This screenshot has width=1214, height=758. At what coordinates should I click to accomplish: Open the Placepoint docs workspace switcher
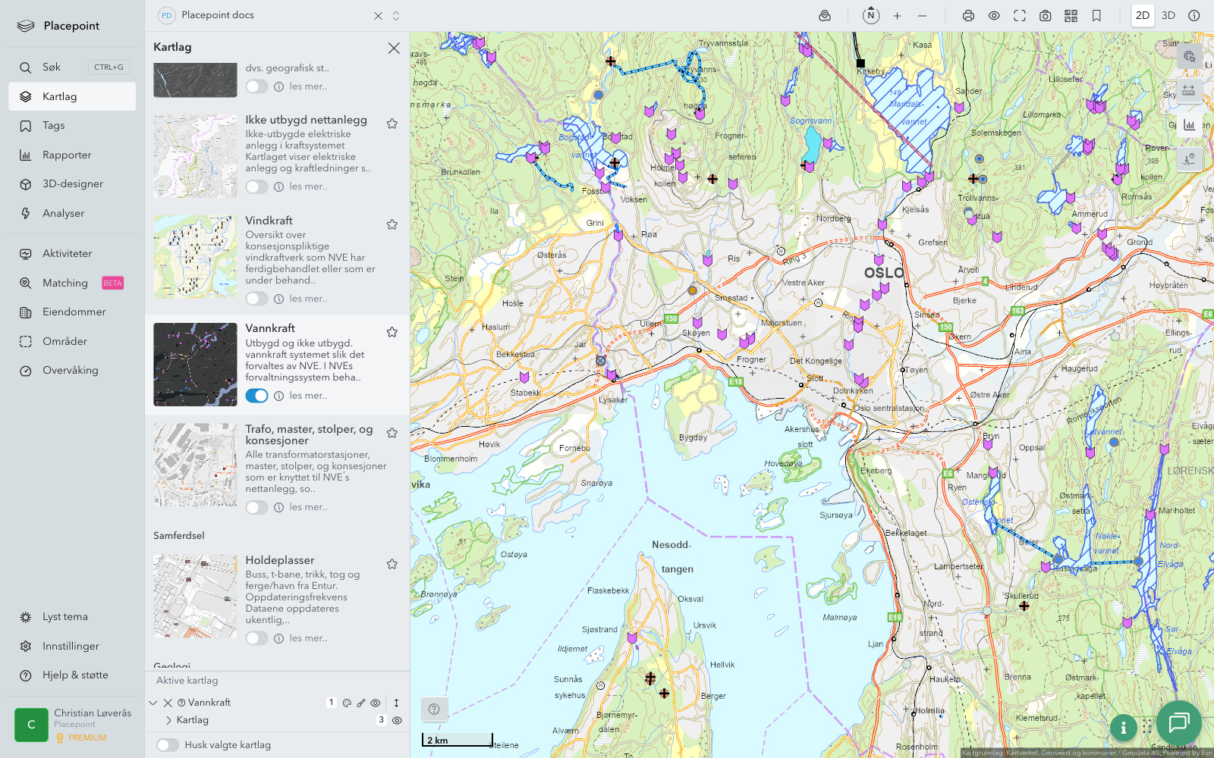point(395,16)
